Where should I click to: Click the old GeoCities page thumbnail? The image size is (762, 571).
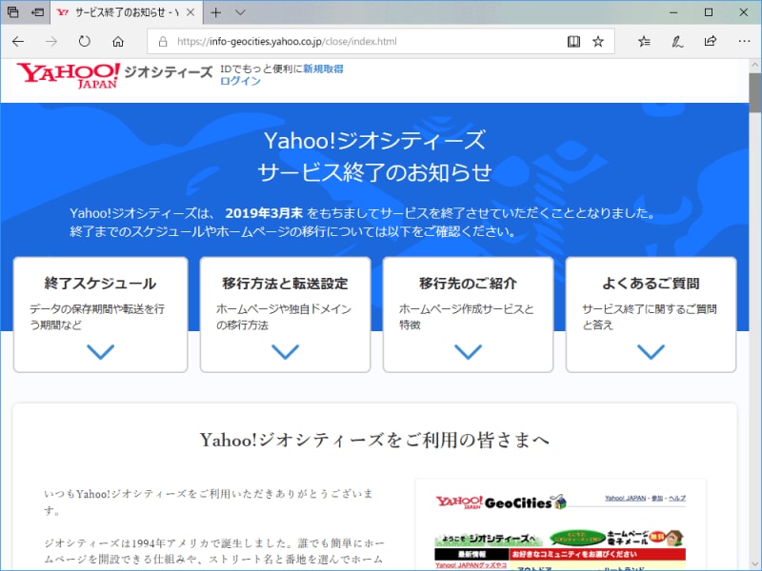(x=560, y=524)
